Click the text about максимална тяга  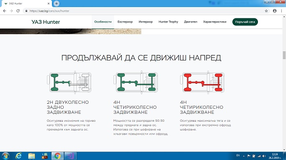[205, 125]
